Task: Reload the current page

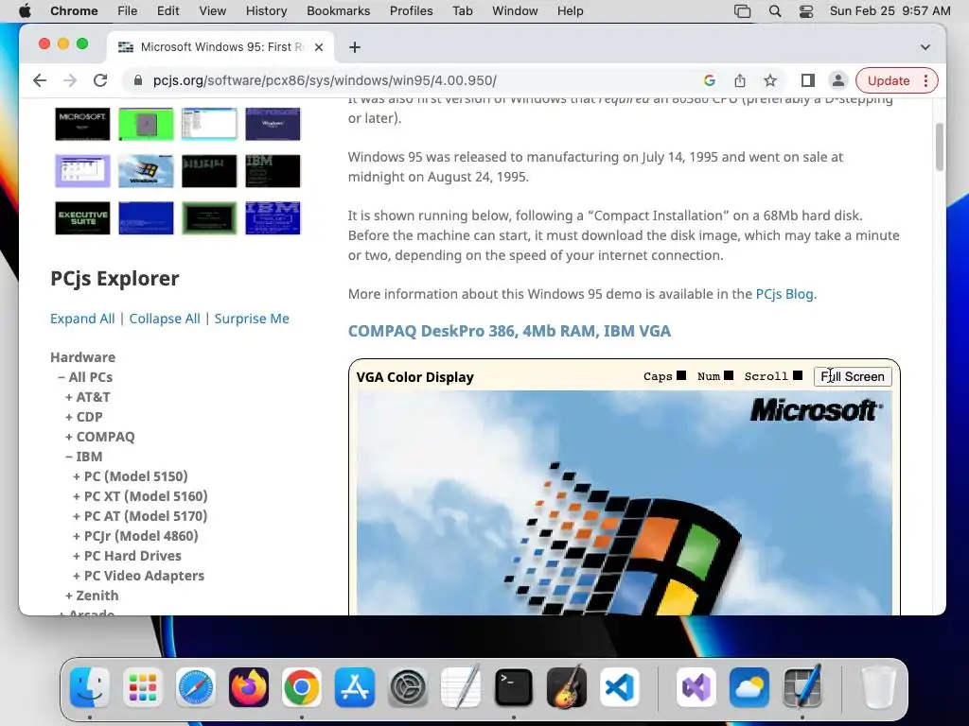Action: pos(100,80)
